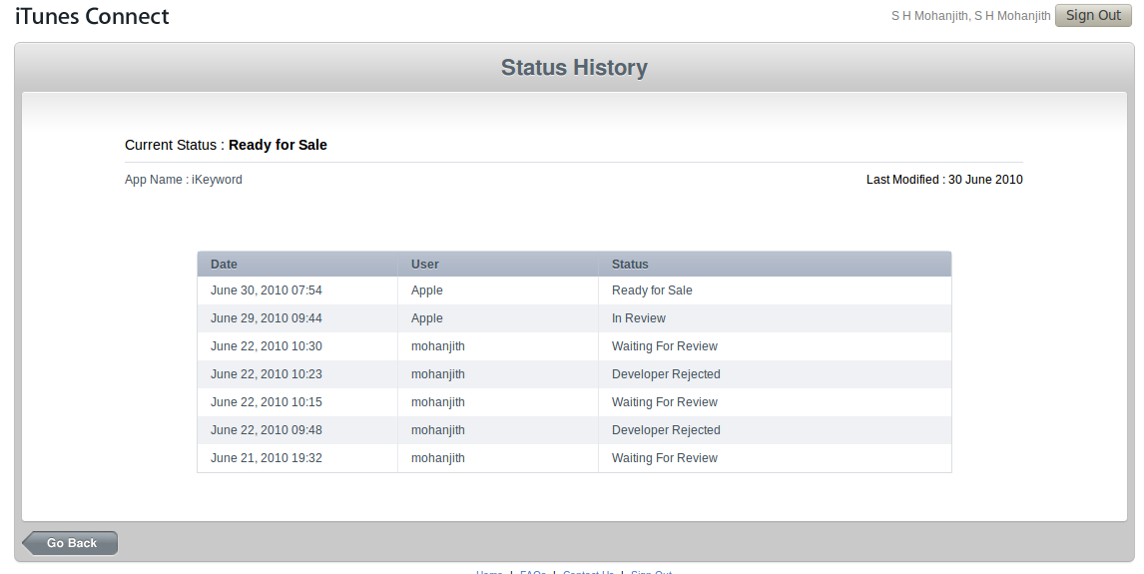Click Developer Rejected in 10:23 row
The width and height of the screenshot is (1144, 574).
(666, 374)
